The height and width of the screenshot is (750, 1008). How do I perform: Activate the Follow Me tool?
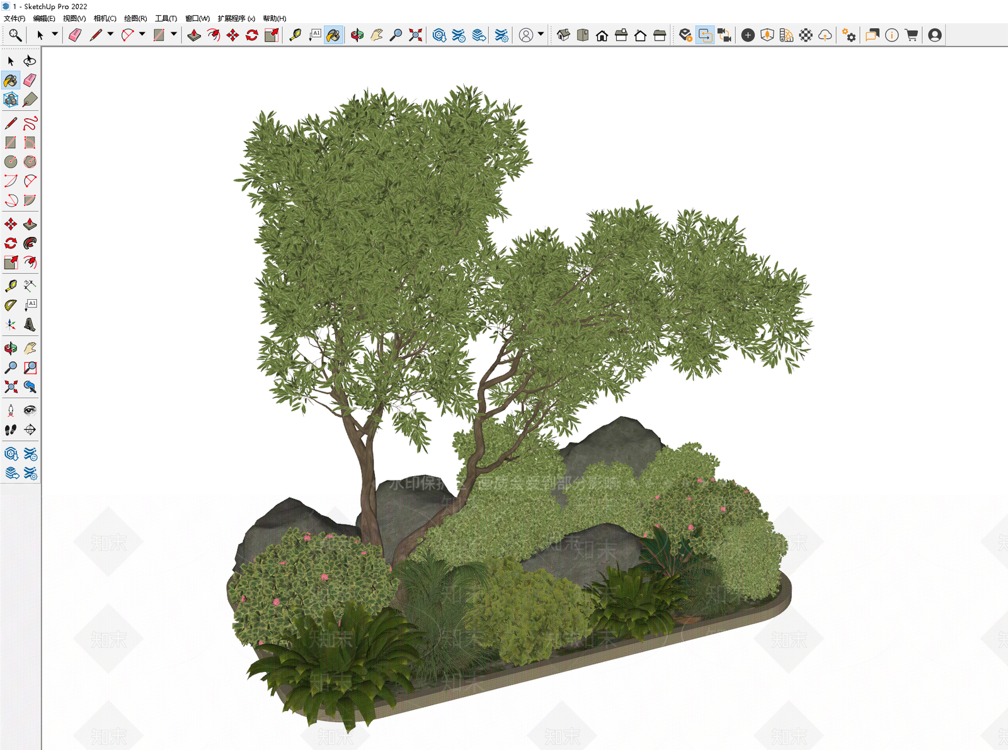[30, 243]
